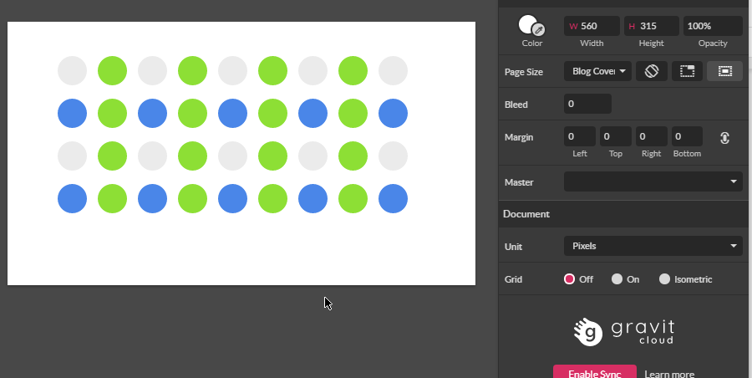Set Grid to Off
Screen dimensions: 752x378
(x=569, y=279)
